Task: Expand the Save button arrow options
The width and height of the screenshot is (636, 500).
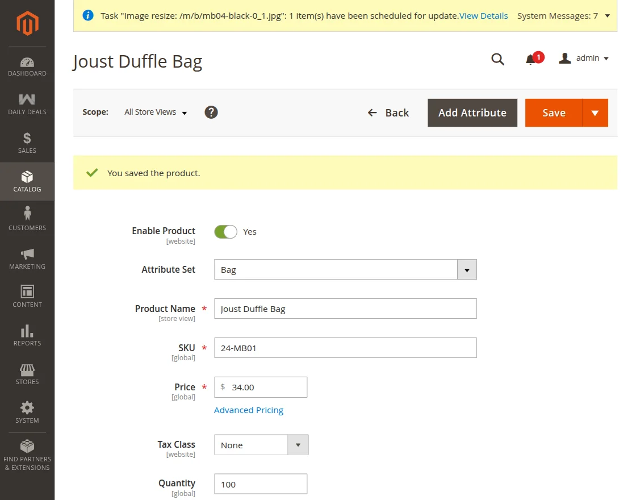Action: click(595, 113)
